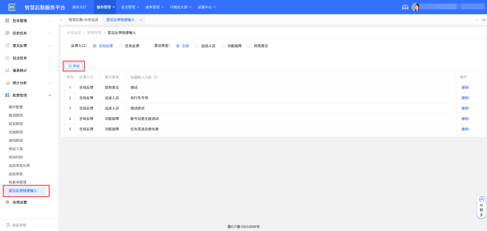
Task: Click the info icon next to 快捷输入内容
Action: click(156, 76)
